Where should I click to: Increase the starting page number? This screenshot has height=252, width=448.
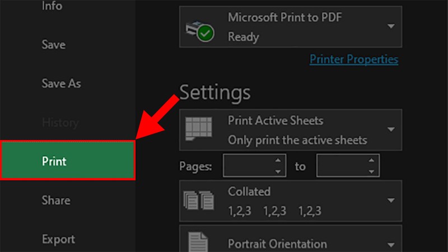click(x=278, y=160)
